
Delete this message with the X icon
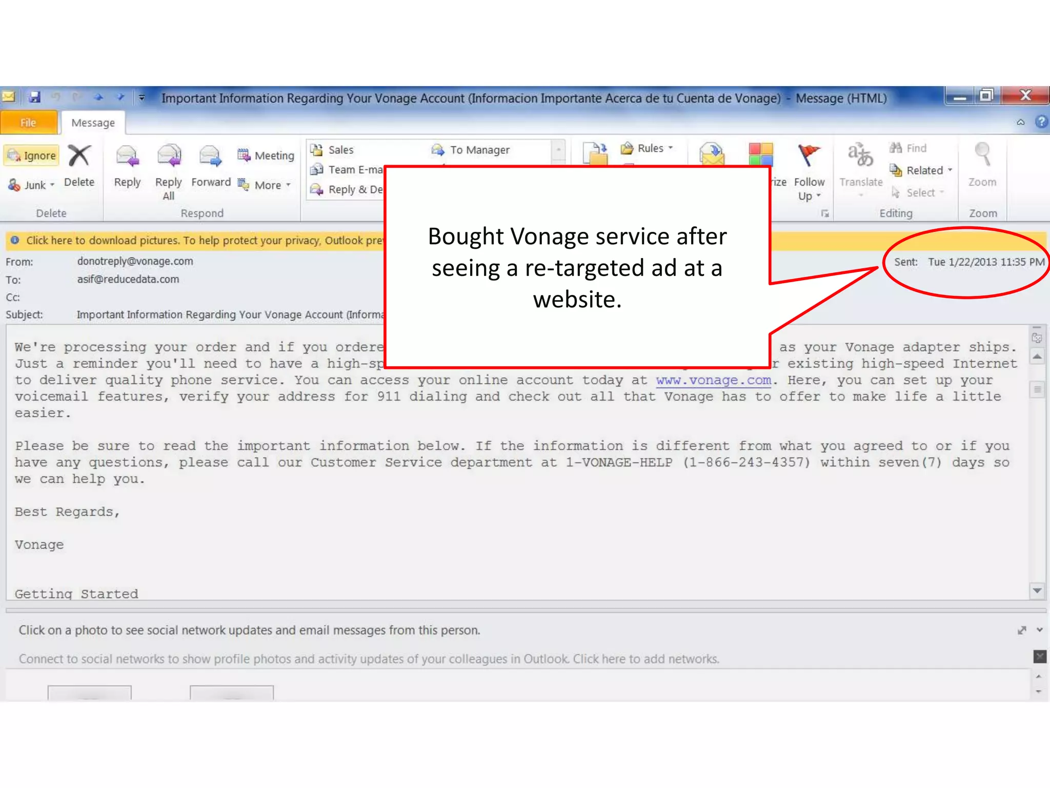point(79,156)
